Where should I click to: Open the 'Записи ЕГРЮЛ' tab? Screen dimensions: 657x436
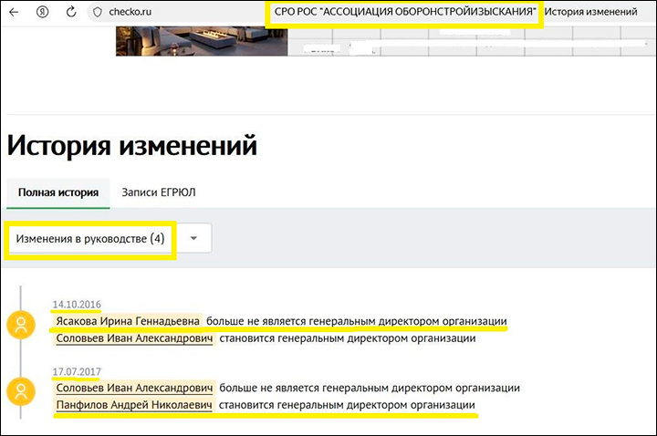pos(159,192)
